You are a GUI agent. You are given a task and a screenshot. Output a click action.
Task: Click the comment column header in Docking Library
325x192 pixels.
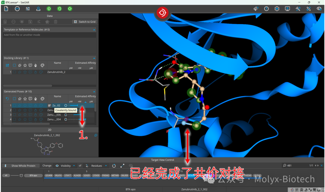[x=30, y=65]
